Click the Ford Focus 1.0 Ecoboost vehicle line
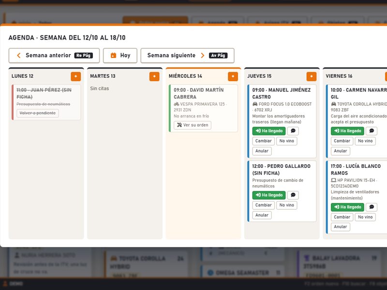 [x=282, y=107]
